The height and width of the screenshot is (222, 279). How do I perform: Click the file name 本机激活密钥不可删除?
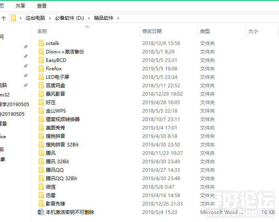click(x=70, y=212)
